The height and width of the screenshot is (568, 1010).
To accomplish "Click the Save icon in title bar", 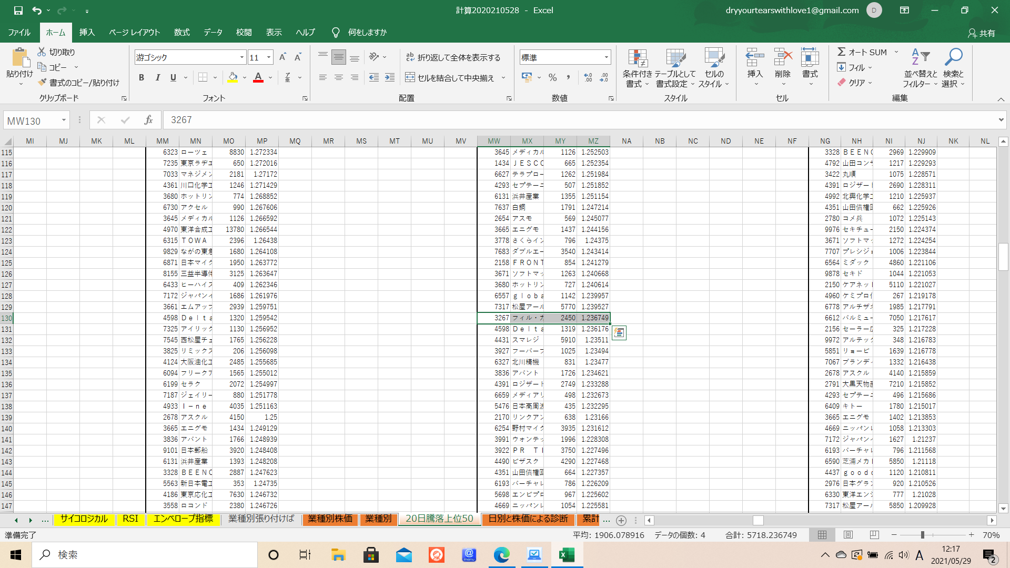I will click(x=18, y=10).
